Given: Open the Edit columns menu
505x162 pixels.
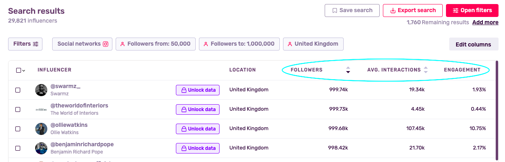Looking at the screenshot, I should point(473,44).
